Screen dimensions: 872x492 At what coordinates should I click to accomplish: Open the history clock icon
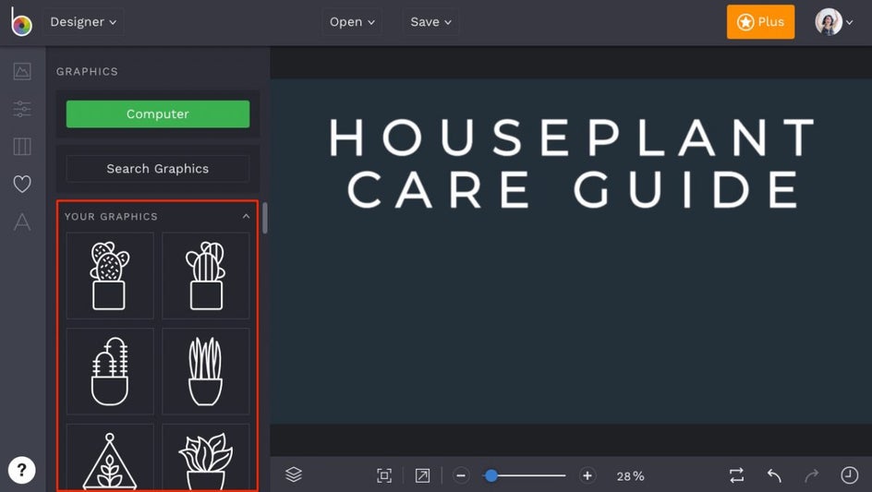[849, 475]
